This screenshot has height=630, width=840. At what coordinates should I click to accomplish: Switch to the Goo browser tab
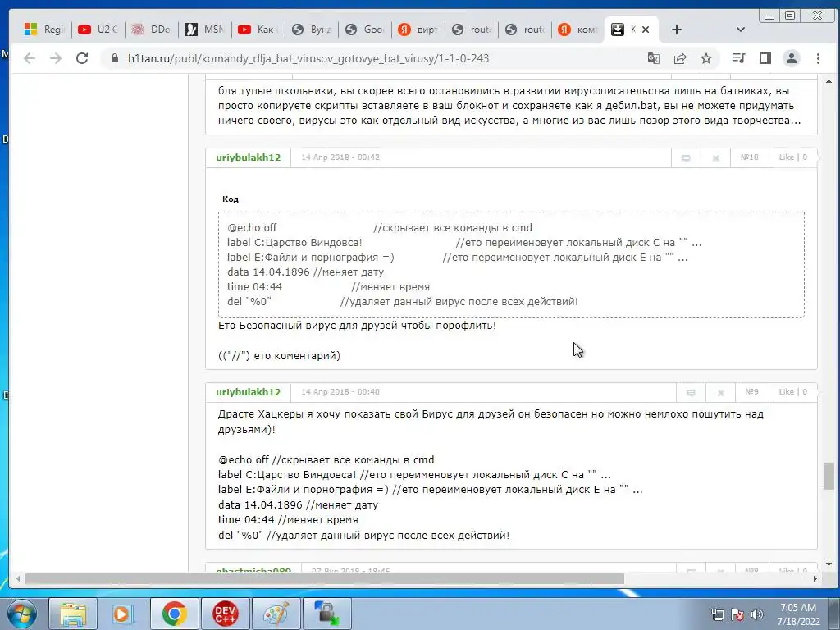365,30
